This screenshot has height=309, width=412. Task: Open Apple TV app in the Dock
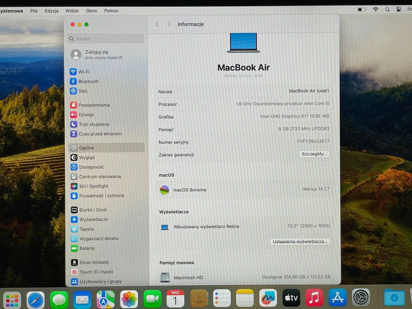(x=291, y=298)
